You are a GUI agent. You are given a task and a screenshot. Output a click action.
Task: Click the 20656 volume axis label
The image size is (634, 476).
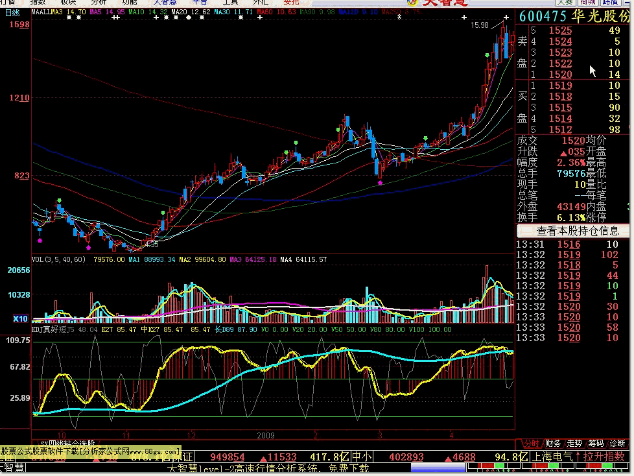click(x=19, y=270)
